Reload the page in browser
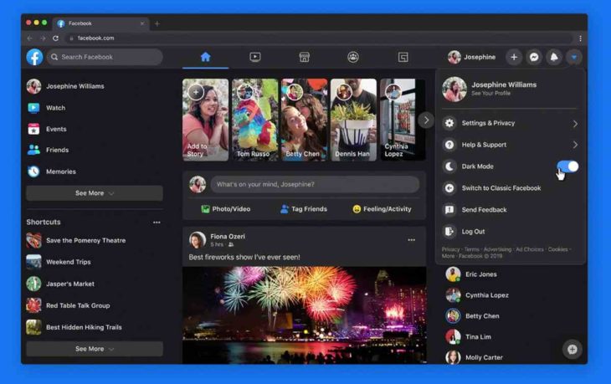 pyautogui.click(x=56, y=38)
